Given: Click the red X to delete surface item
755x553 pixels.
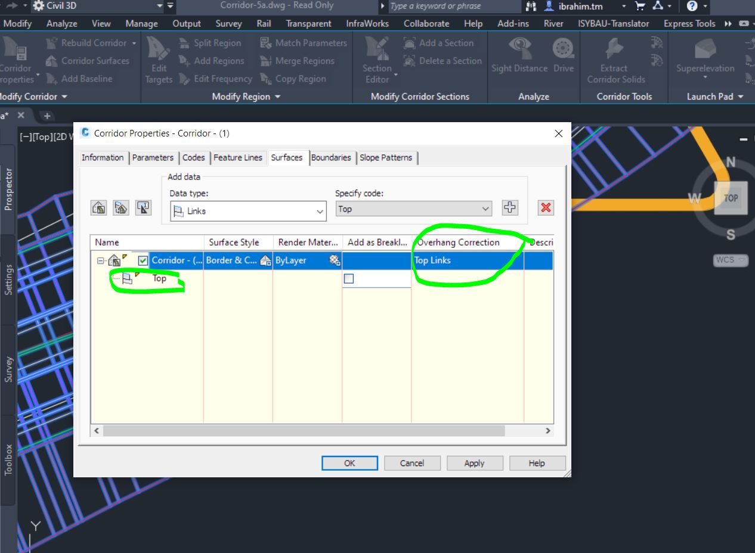Looking at the screenshot, I should click(545, 207).
